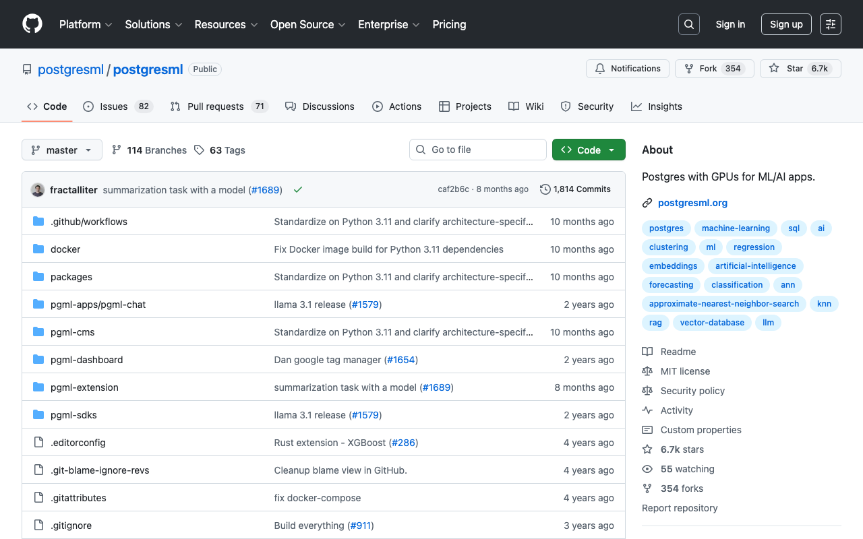863x539 pixels.
Task: Click the Custom properties note icon
Action: pyautogui.click(x=647, y=430)
